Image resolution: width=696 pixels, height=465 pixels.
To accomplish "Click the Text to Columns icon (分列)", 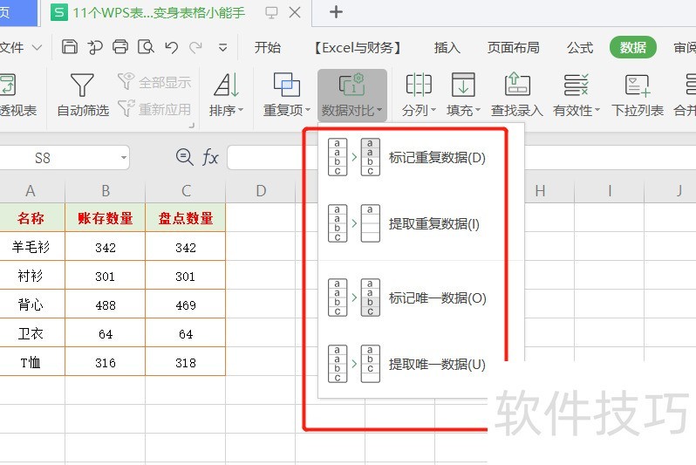I will [x=419, y=85].
